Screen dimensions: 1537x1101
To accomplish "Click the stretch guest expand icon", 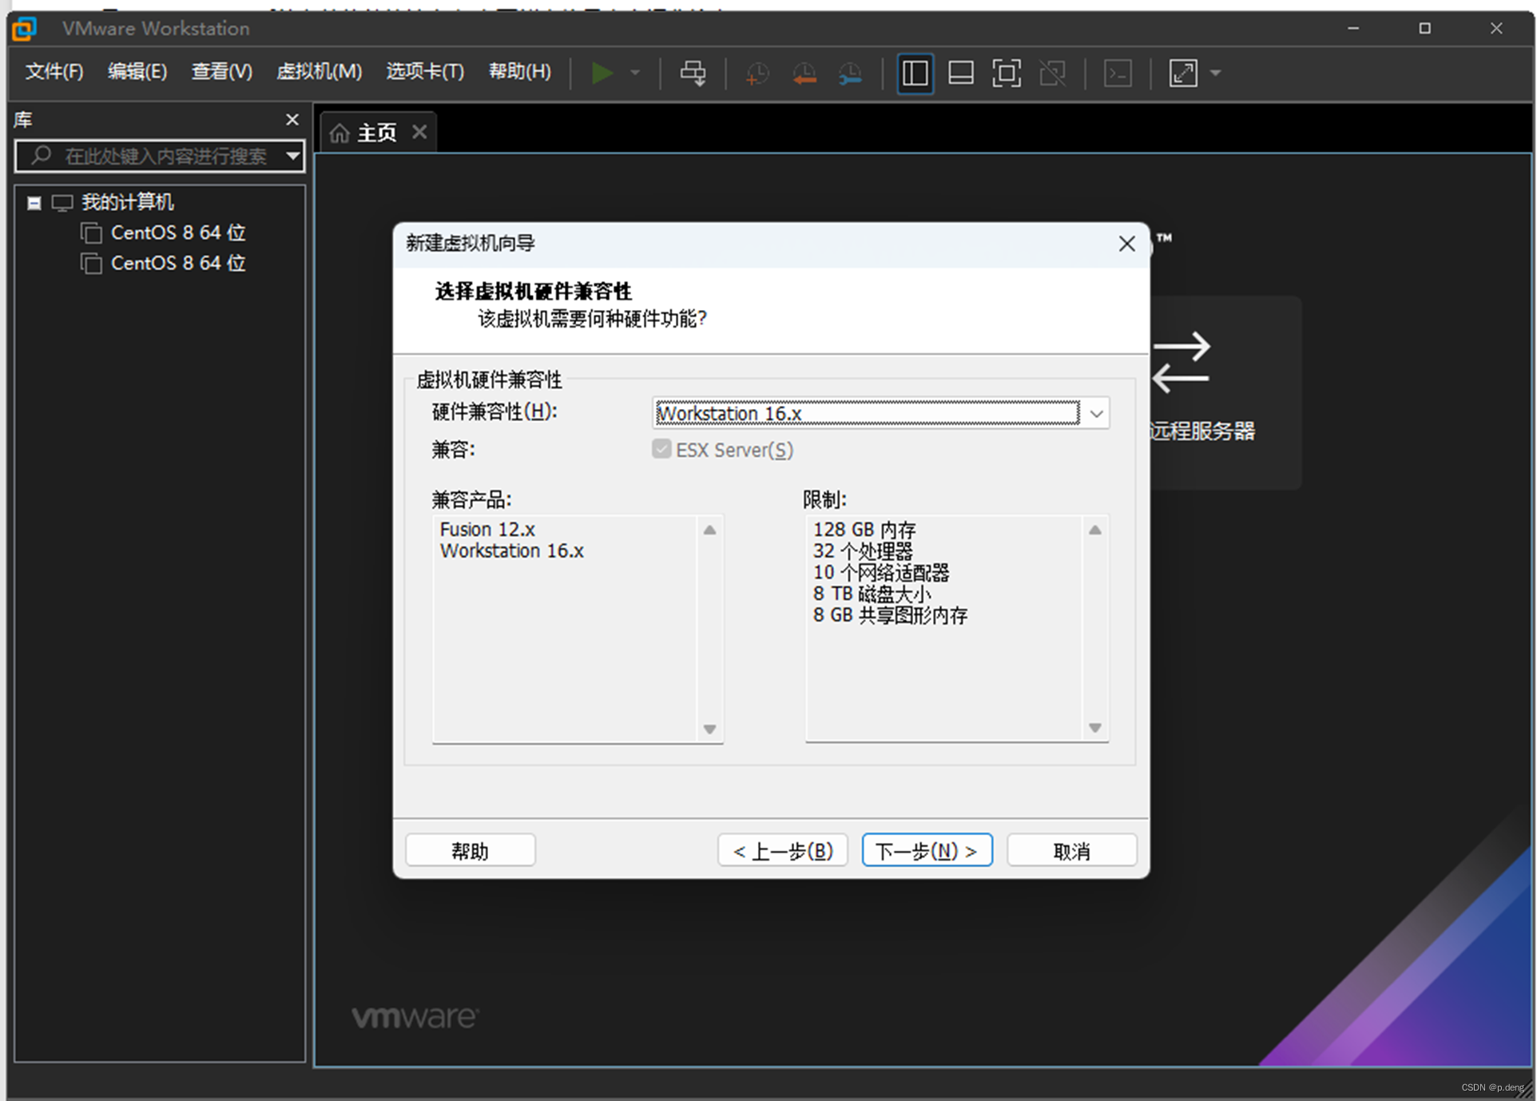I will pos(1183,73).
